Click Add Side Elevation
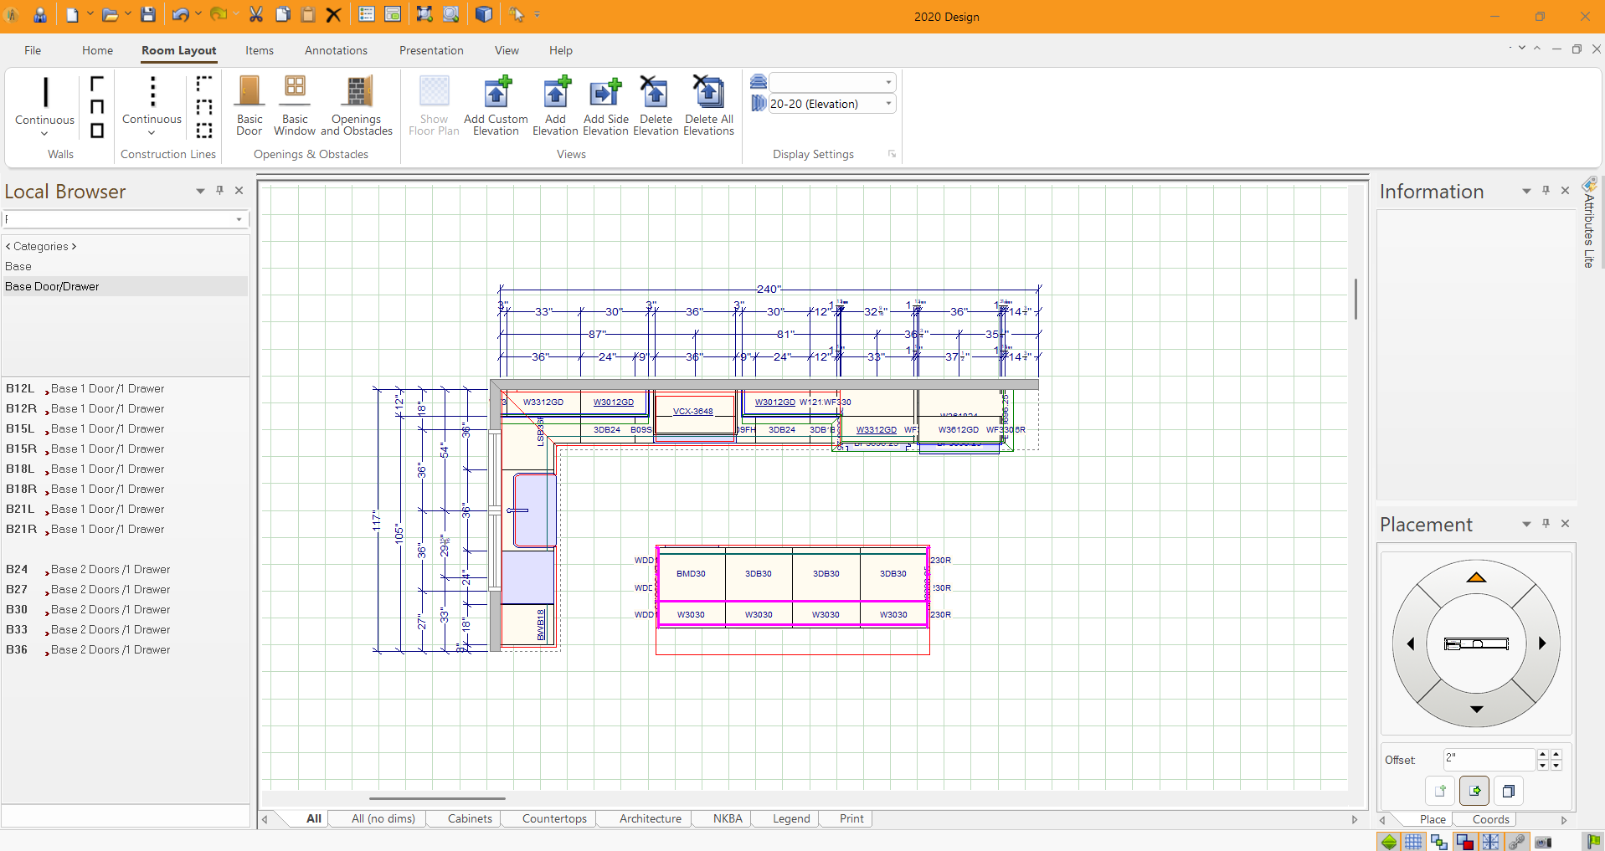 606,105
